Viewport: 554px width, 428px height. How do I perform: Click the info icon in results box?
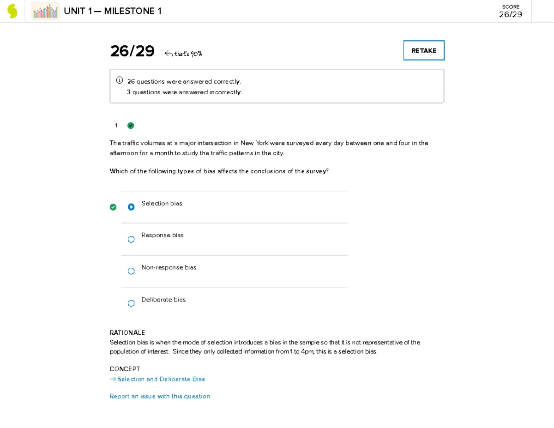tap(120, 81)
